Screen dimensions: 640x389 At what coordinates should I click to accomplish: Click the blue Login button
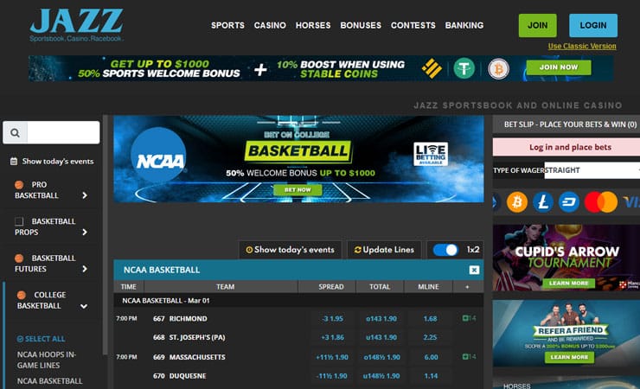pos(593,25)
